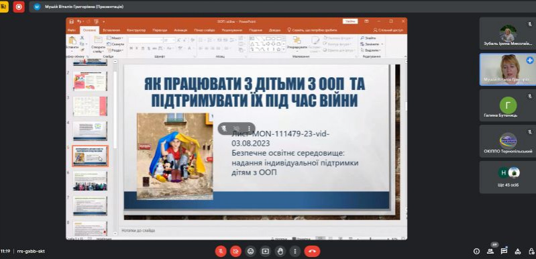The image size is (536, 259).
Task: Unmute the microphone in the call bar
Action: pyautogui.click(x=221, y=252)
